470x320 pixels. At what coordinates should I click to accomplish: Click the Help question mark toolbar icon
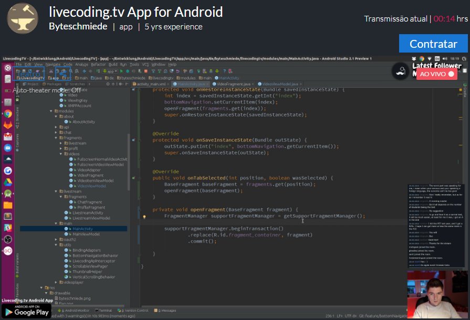[x=224, y=71]
